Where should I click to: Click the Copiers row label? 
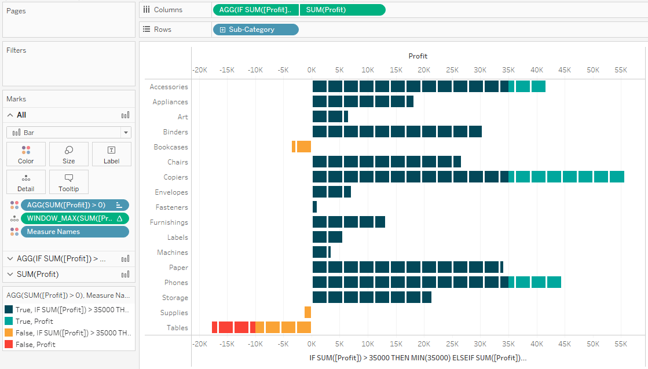175,177
